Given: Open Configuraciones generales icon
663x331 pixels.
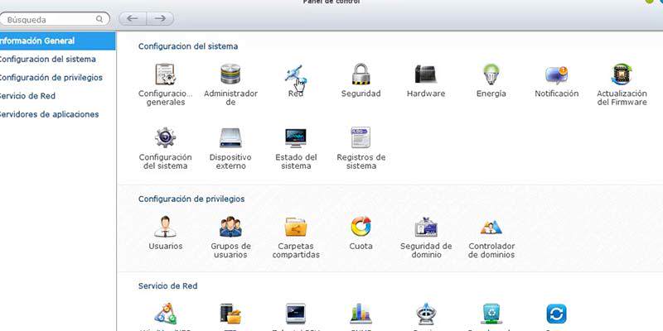Looking at the screenshot, I should pyautogui.click(x=165, y=74).
